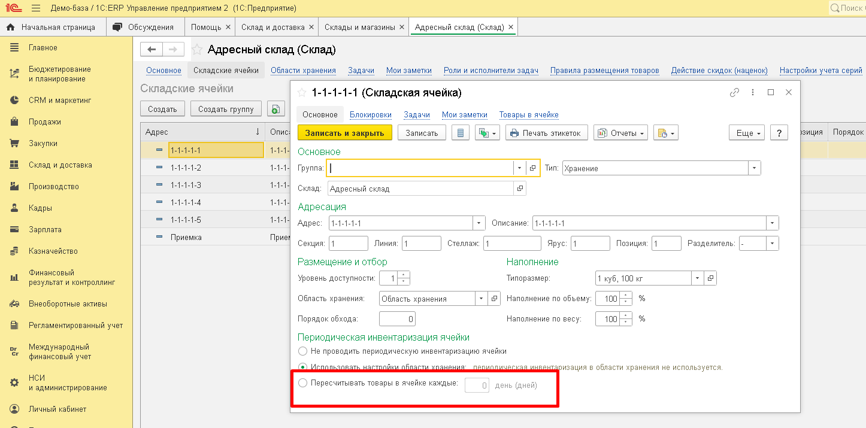The image size is (866, 428).
Task: Click the Записать и закрыть button
Action: [345, 133]
